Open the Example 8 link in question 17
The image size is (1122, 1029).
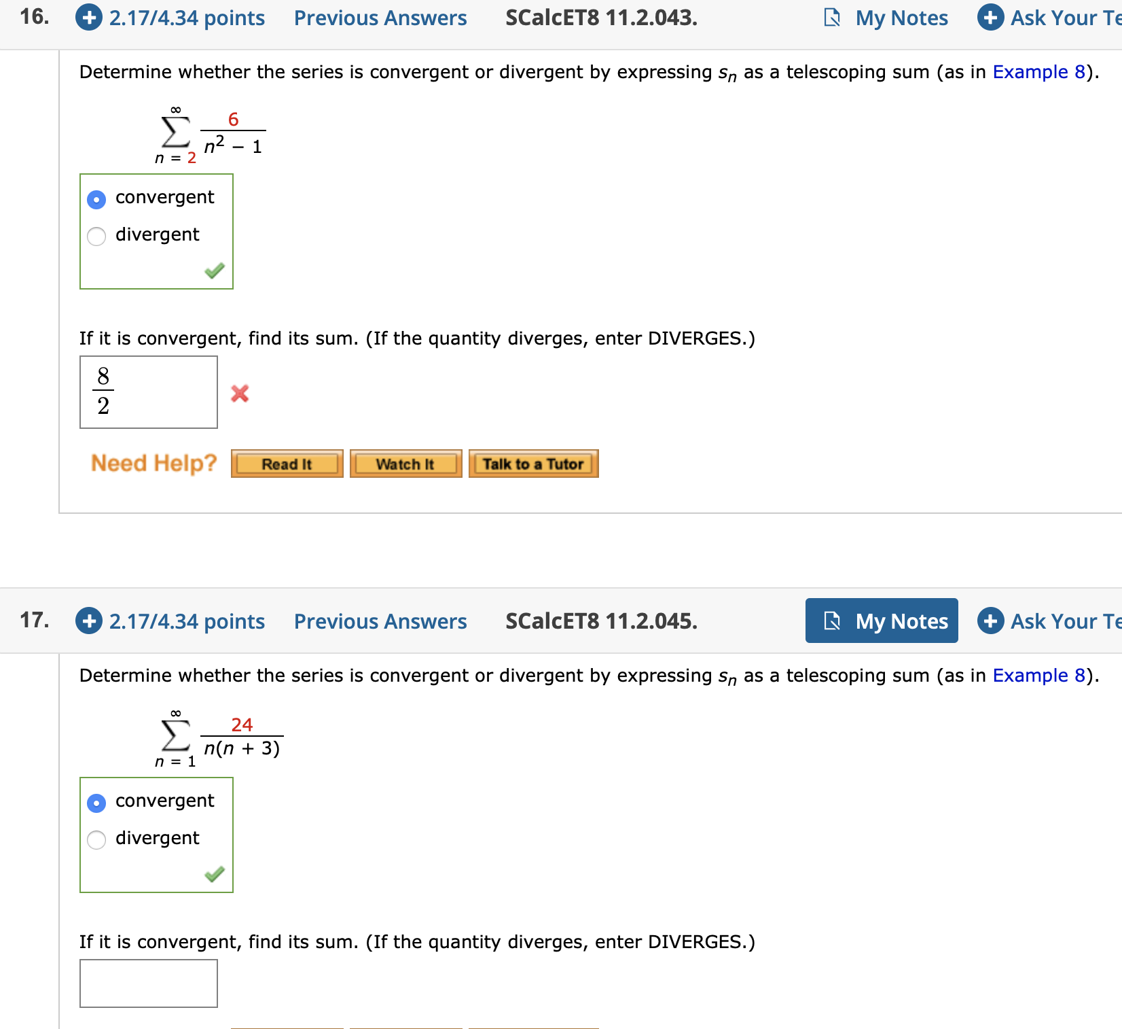1038,675
